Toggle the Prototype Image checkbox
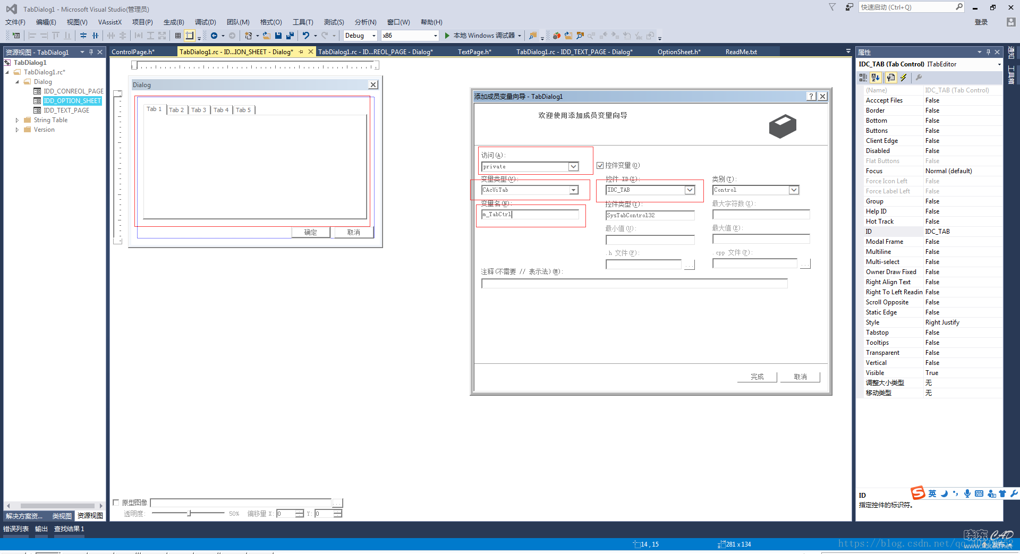Image resolution: width=1020 pixels, height=554 pixels. click(116, 502)
